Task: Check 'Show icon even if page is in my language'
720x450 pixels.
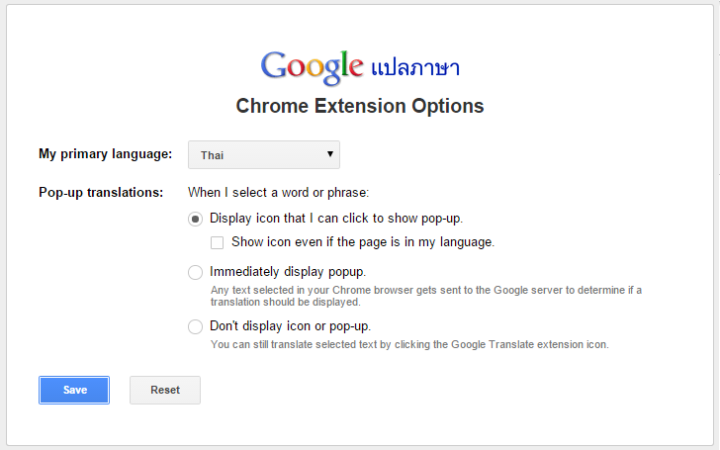Action: (218, 242)
